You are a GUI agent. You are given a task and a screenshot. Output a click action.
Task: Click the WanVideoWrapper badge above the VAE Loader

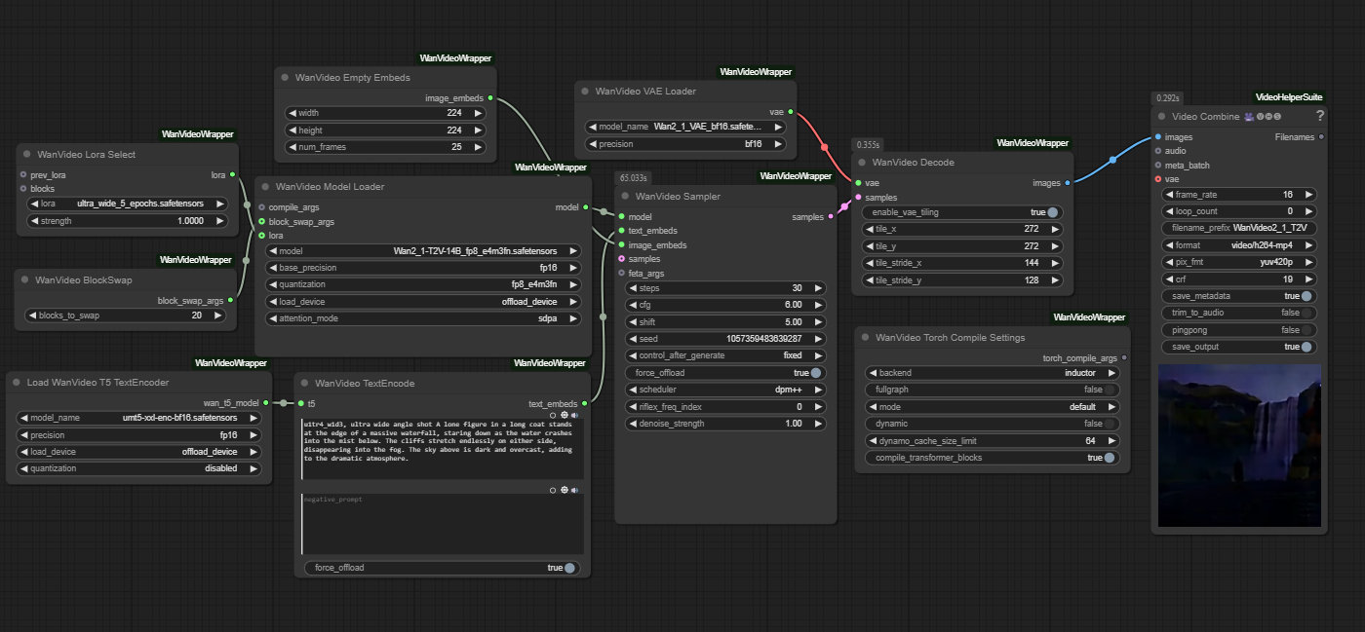pyautogui.click(x=756, y=72)
